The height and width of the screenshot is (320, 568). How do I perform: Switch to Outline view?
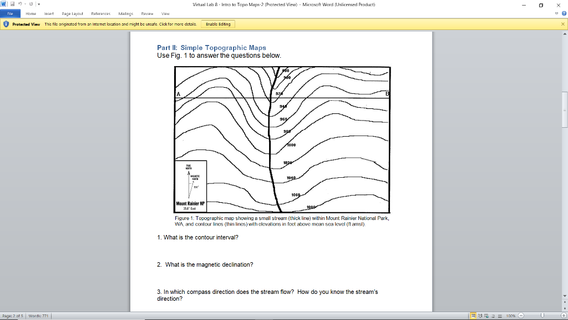click(x=494, y=315)
